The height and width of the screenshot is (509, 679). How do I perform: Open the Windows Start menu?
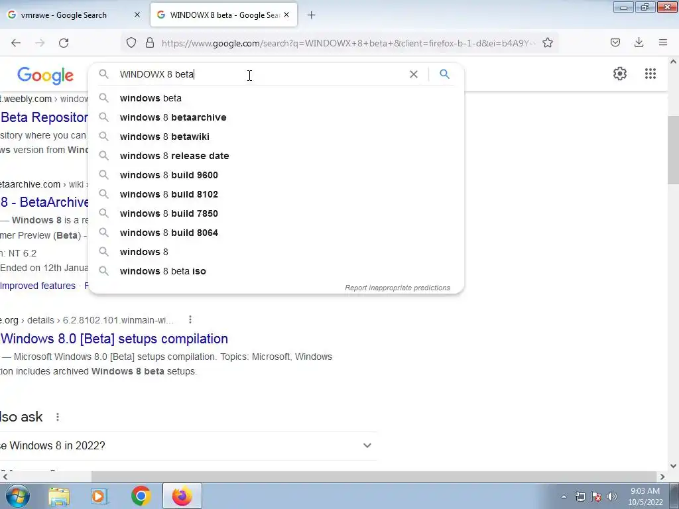(x=17, y=496)
